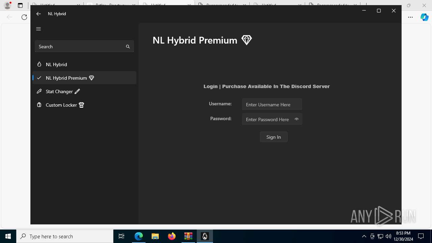Refresh the page in Edge browser
Screen dimensions: 432x243
(x=24, y=17)
